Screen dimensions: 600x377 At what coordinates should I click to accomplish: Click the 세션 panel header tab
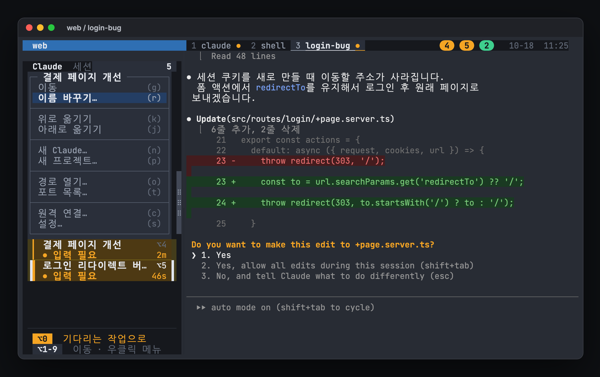point(82,66)
